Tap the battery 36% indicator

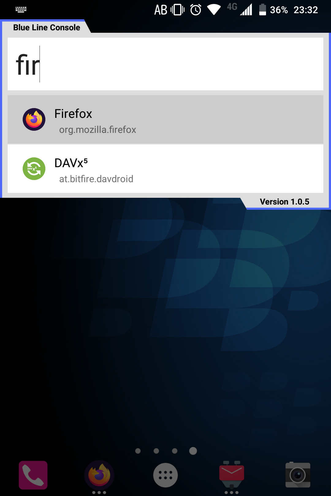pos(273,10)
